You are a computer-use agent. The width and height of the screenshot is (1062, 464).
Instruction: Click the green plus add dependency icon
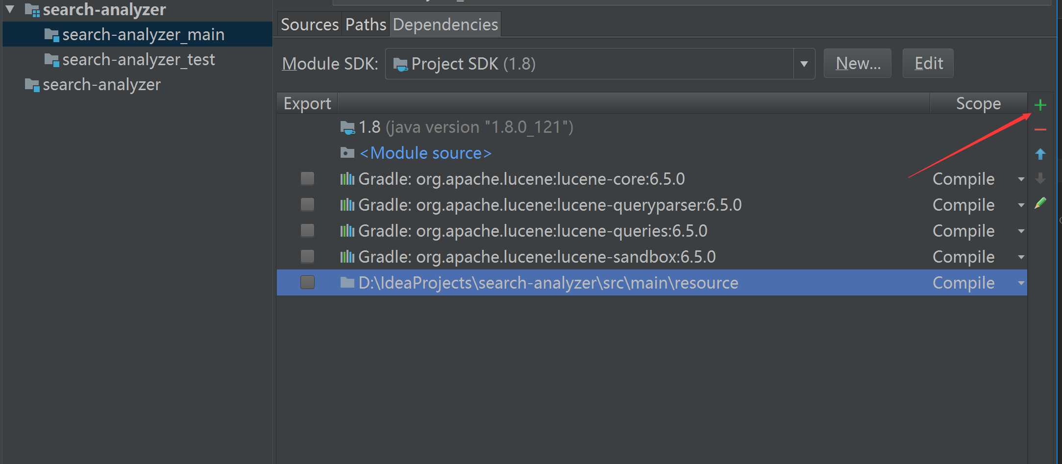coord(1040,105)
